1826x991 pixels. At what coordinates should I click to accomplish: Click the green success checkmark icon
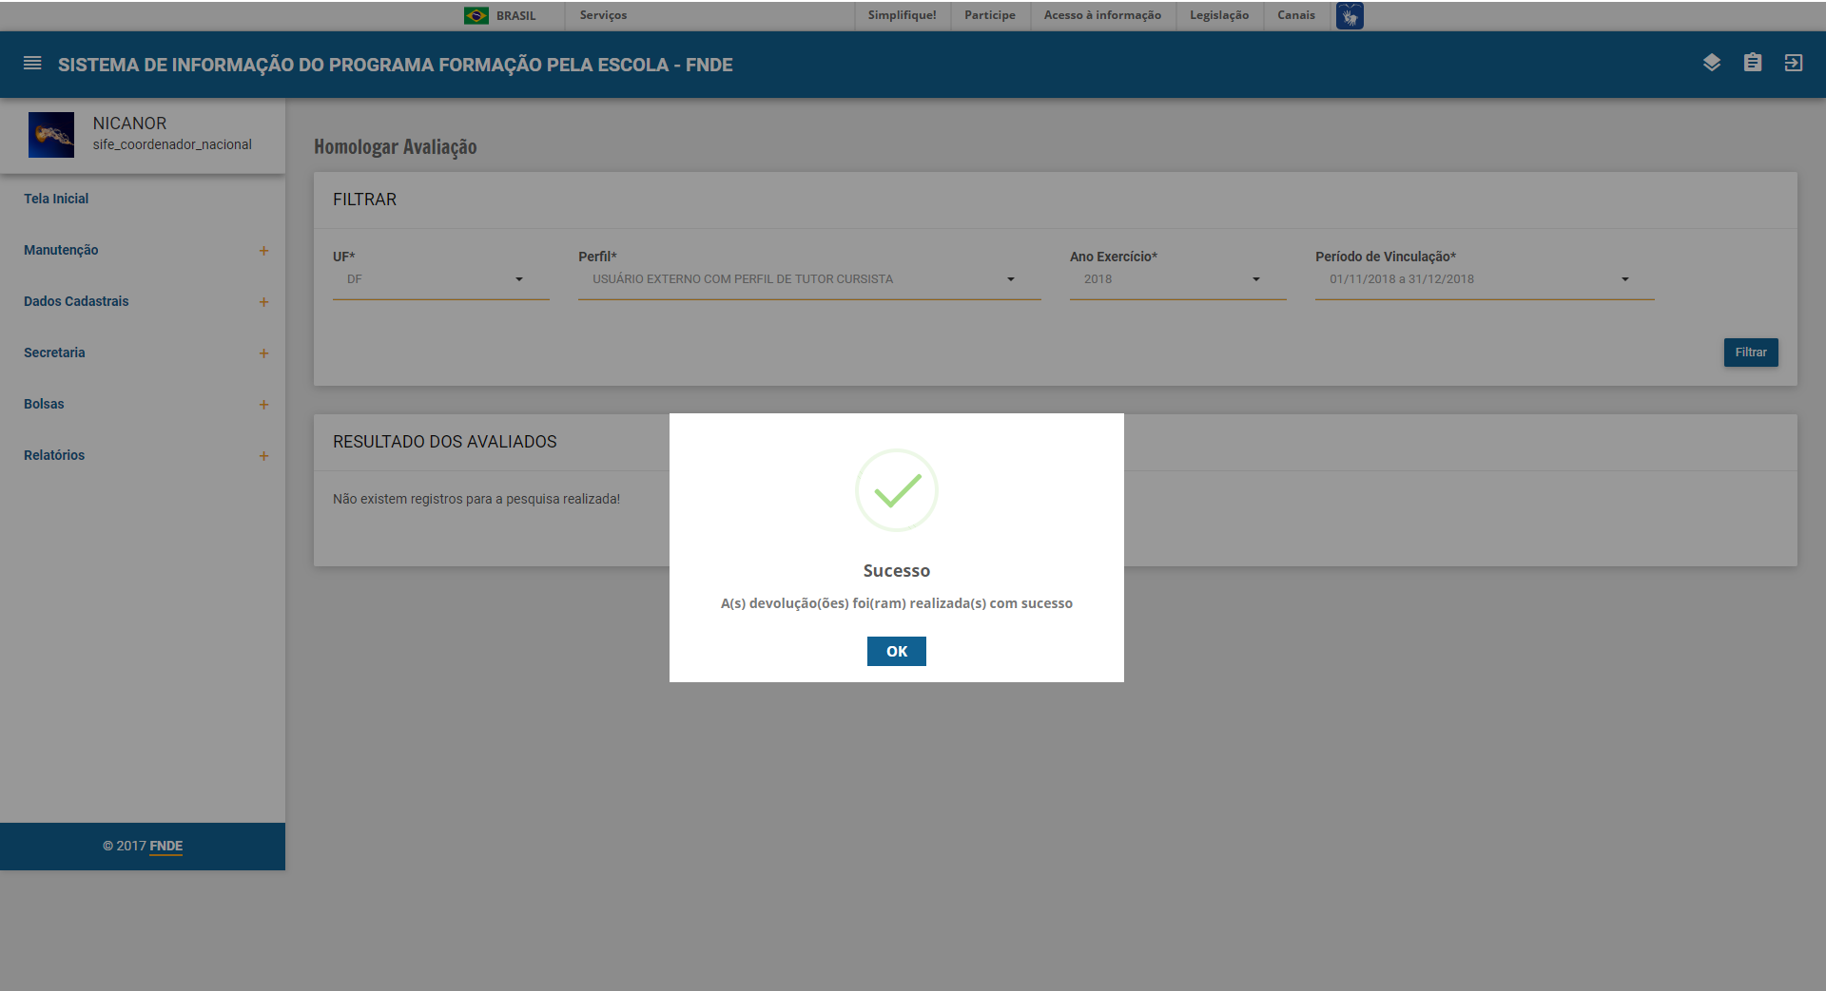point(897,490)
